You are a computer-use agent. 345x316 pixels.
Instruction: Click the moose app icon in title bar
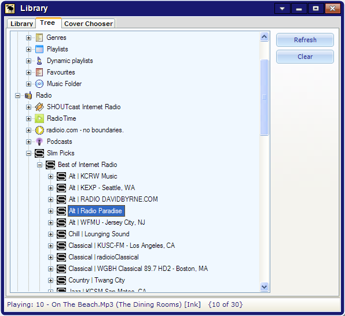point(10,9)
